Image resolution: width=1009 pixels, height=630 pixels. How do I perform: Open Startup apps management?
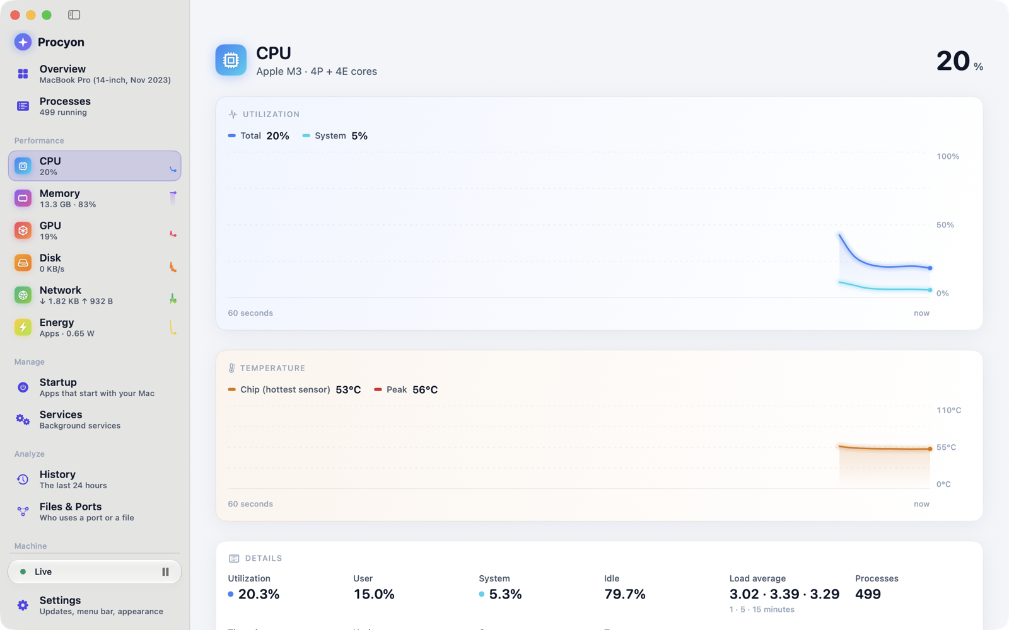[x=95, y=387]
